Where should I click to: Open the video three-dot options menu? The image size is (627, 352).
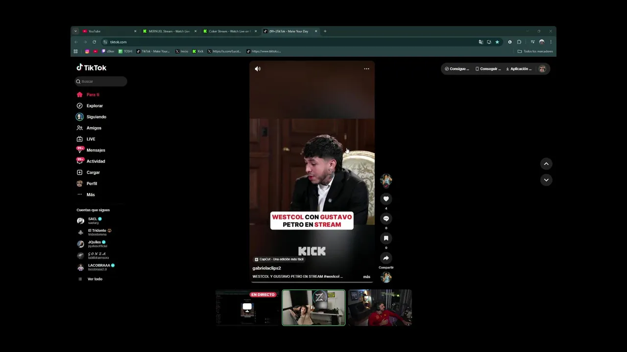pyautogui.click(x=366, y=69)
